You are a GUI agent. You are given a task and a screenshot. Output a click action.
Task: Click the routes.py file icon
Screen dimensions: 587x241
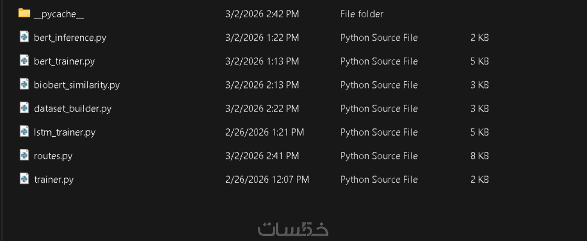pos(24,155)
